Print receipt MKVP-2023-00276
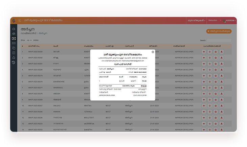Image resolution: width=247 pixels, height=147 pixels. pyautogui.click(x=216, y=94)
